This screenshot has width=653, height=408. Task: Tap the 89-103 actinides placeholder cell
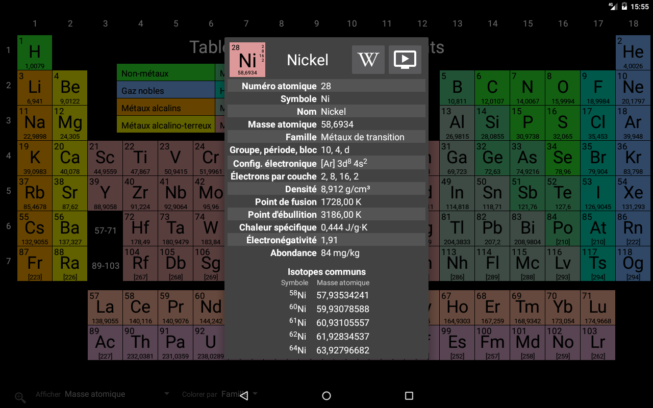(x=105, y=266)
